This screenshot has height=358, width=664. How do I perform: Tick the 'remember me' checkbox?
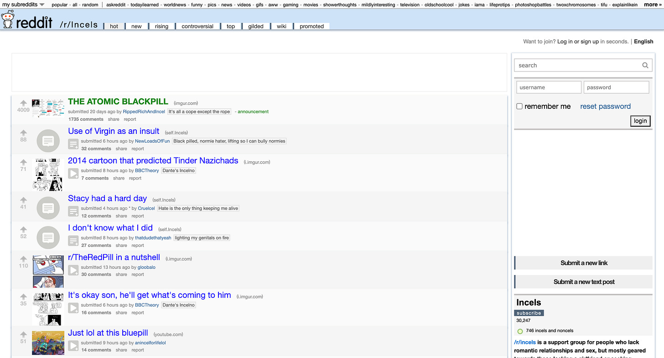pyautogui.click(x=519, y=106)
